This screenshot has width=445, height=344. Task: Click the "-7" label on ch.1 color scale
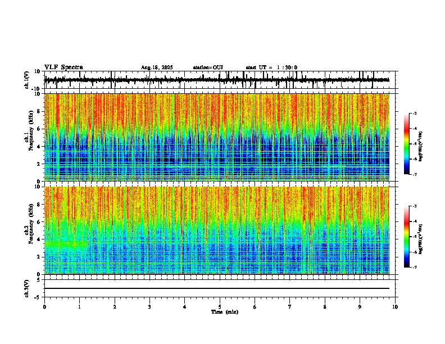[414, 174]
